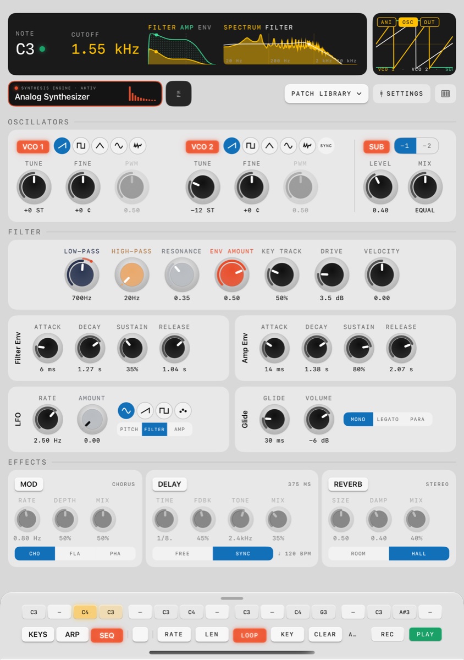Click the FM engine button
This screenshot has height=660, width=464.
[x=179, y=94]
